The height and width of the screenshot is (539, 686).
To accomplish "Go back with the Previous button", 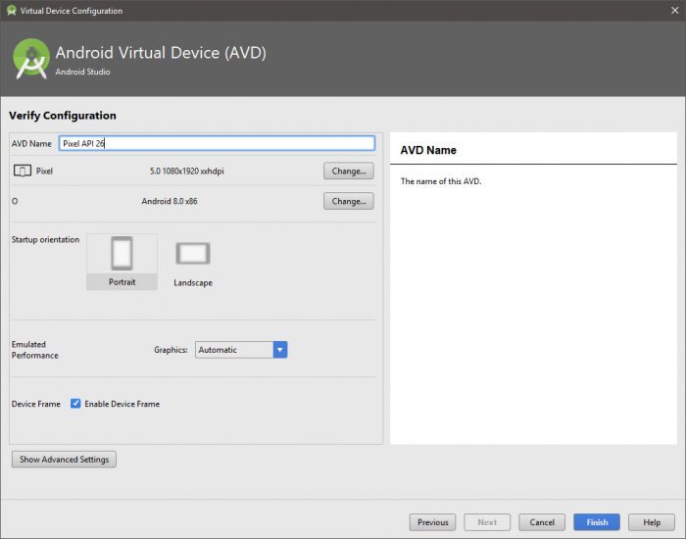I will pyautogui.click(x=433, y=522).
